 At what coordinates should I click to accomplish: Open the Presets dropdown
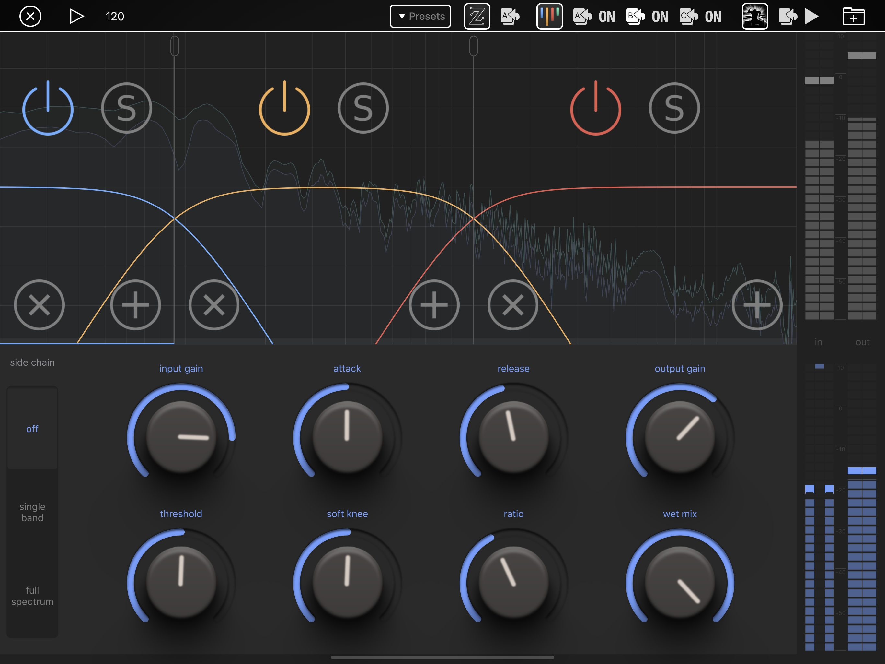420,17
